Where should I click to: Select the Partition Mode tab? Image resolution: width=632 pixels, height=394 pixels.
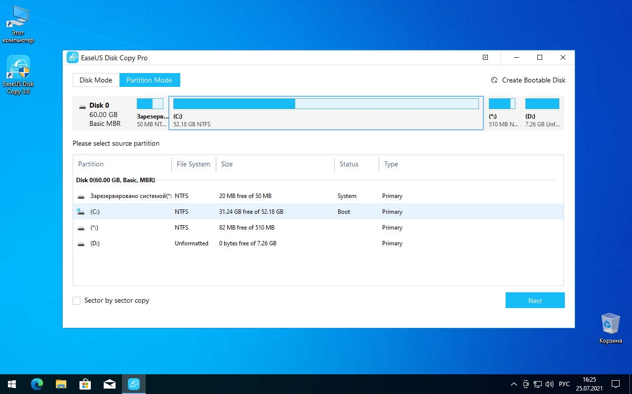tap(150, 80)
